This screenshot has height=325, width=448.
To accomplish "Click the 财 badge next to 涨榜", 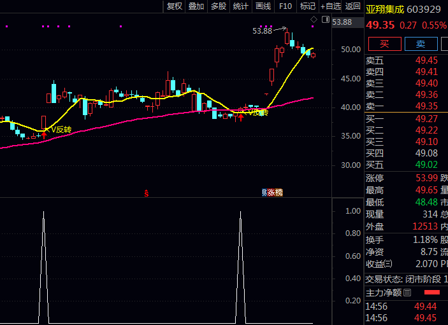I will [264, 193].
